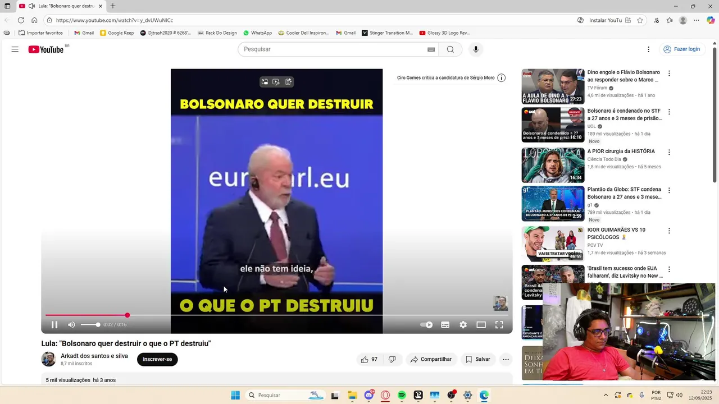719x404 pixels.
Task: Open options for IGOR GUIMARÃES video
Action: (669, 231)
